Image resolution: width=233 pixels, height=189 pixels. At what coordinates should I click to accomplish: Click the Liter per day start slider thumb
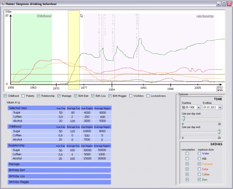[x=184, y=118]
